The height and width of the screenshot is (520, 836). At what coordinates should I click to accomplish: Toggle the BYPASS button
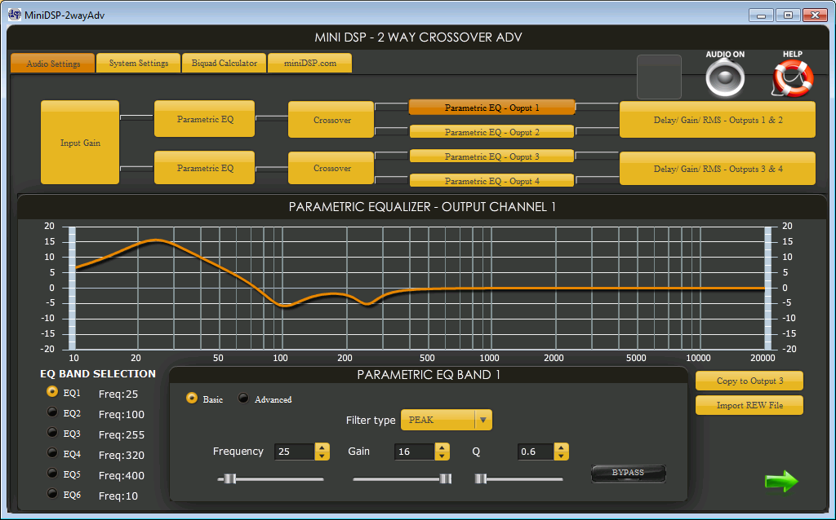(628, 474)
